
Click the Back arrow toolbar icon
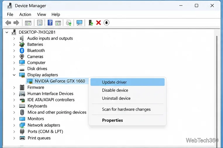pyautogui.click(x=8, y=23)
